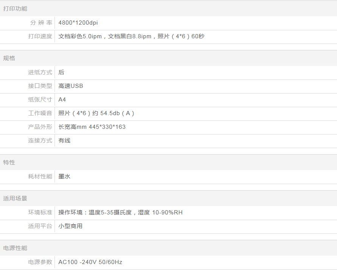Viewport: 337px width, 272px height.
Task: Click the A4 paper size value
Action: (x=62, y=100)
